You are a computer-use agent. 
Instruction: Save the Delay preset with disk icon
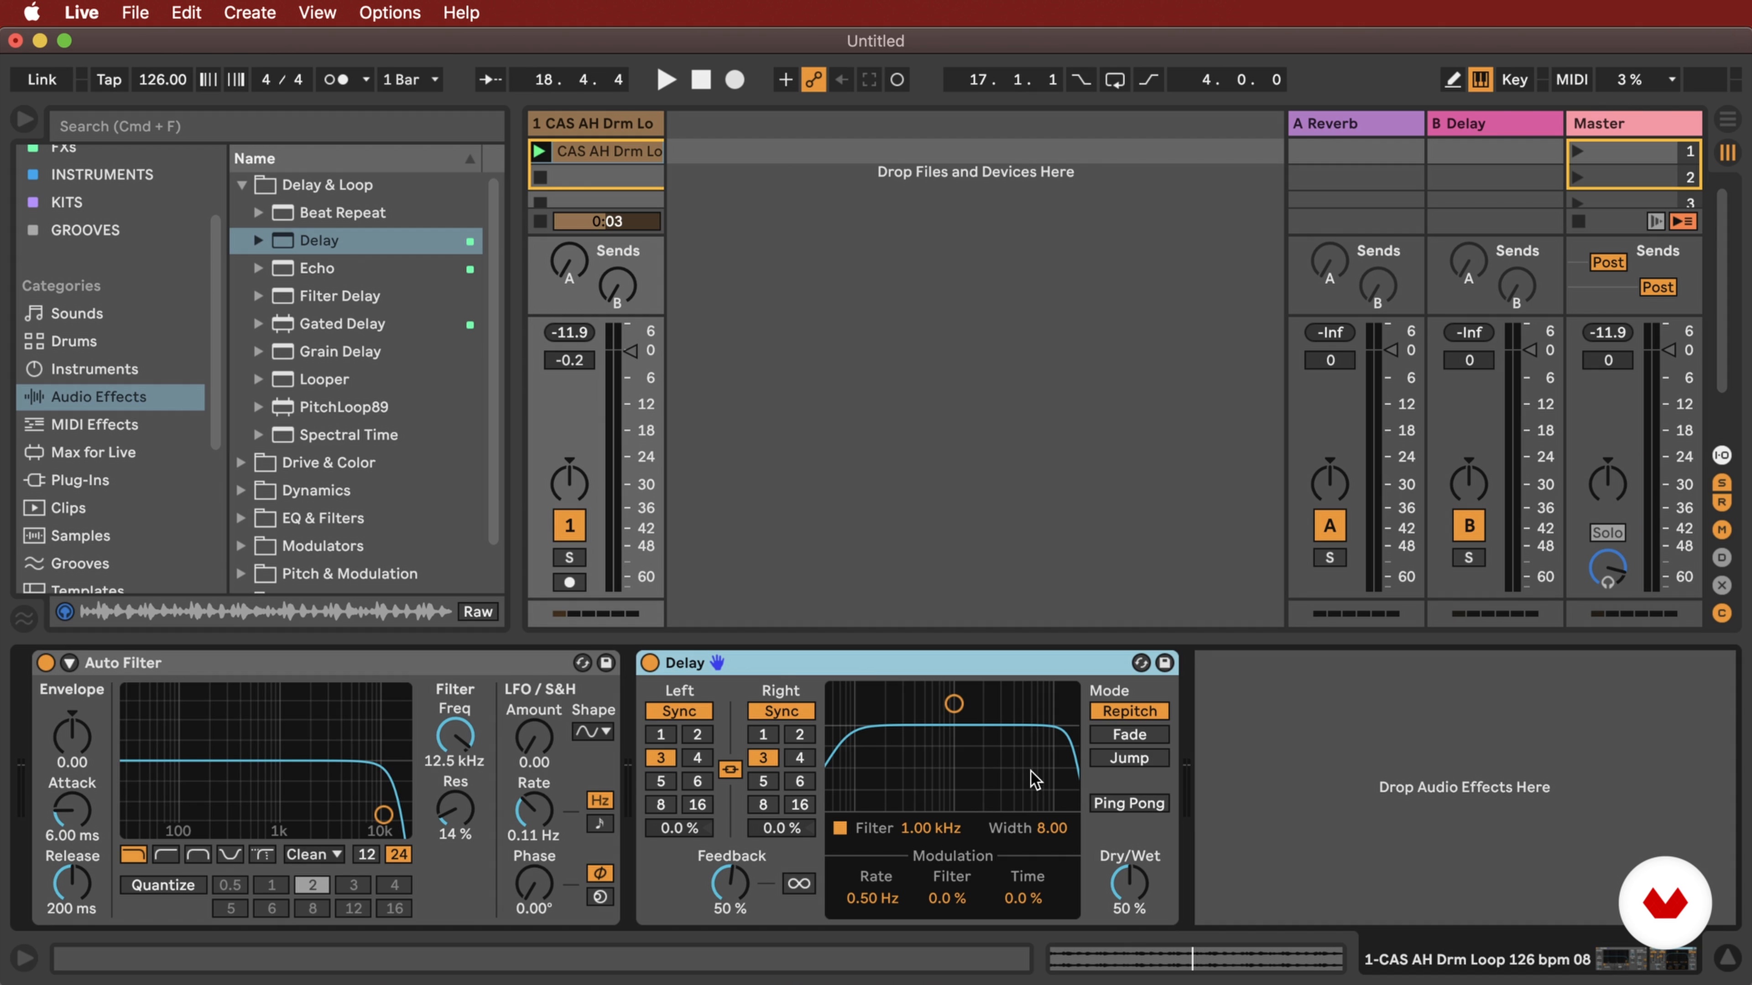pyautogui.click(x=1164, y=663)
